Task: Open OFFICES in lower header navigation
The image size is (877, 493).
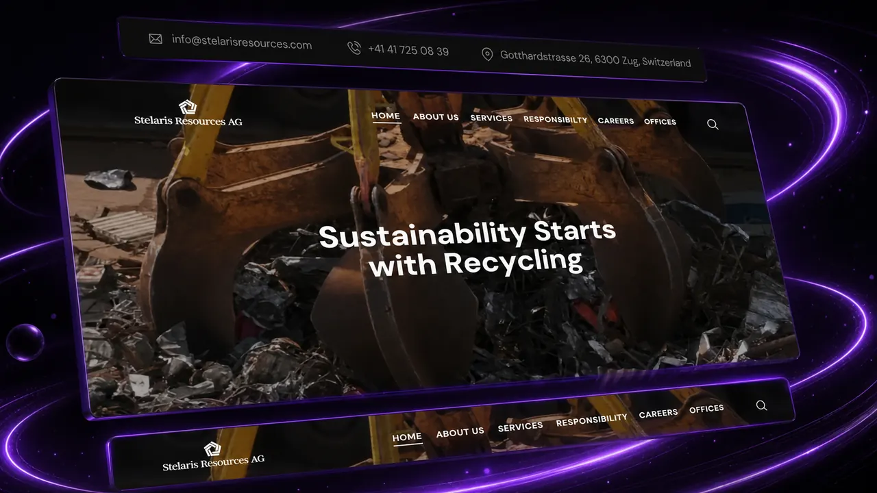Action: coord(706,409)
